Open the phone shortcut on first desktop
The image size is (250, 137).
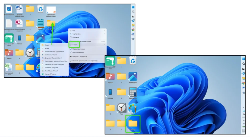[19, 38]
